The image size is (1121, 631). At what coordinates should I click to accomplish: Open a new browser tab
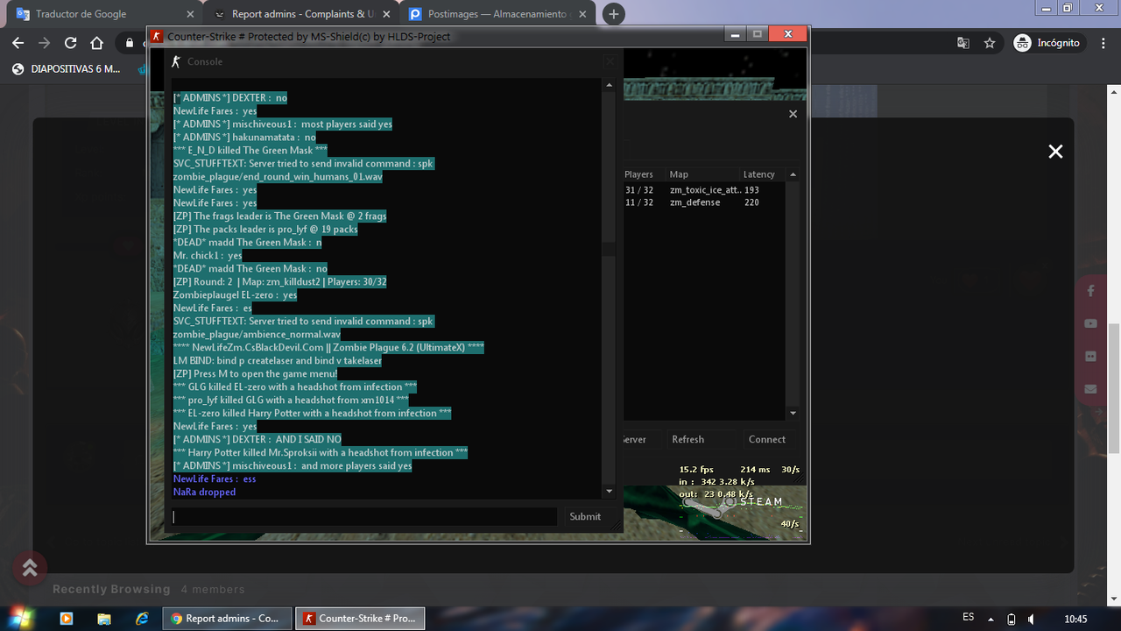pos(614,14)
